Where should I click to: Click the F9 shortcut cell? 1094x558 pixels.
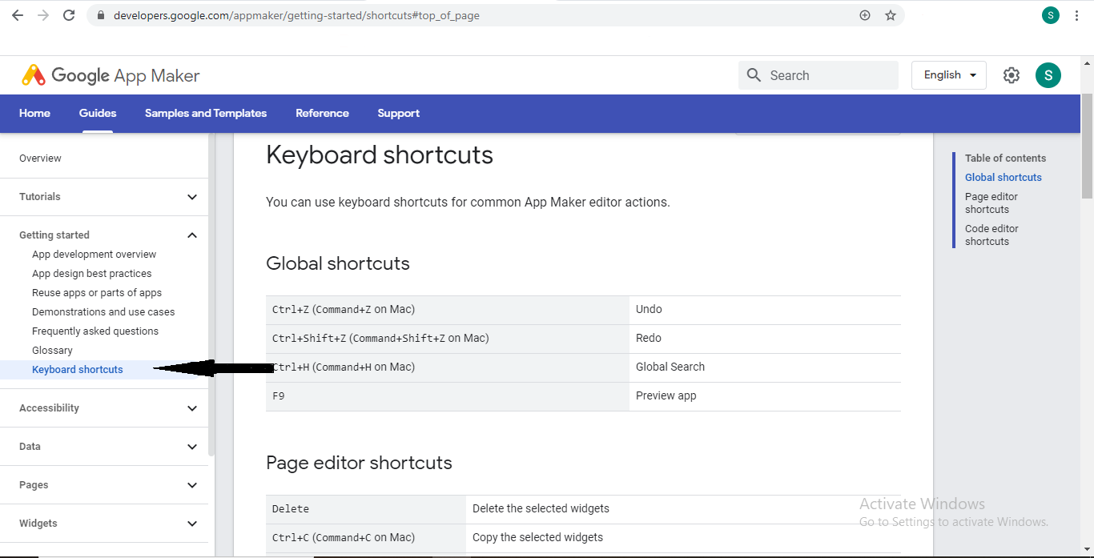(448, 396)
